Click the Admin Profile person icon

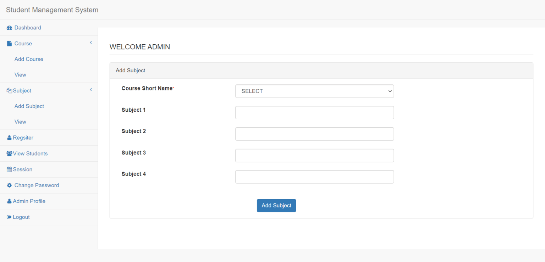[9, 201]
